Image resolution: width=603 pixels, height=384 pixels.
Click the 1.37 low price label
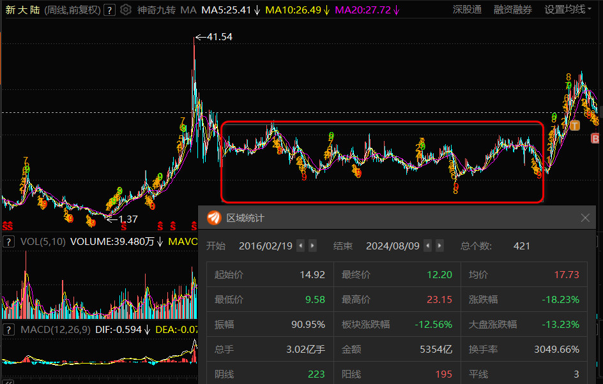pos(128,219)
